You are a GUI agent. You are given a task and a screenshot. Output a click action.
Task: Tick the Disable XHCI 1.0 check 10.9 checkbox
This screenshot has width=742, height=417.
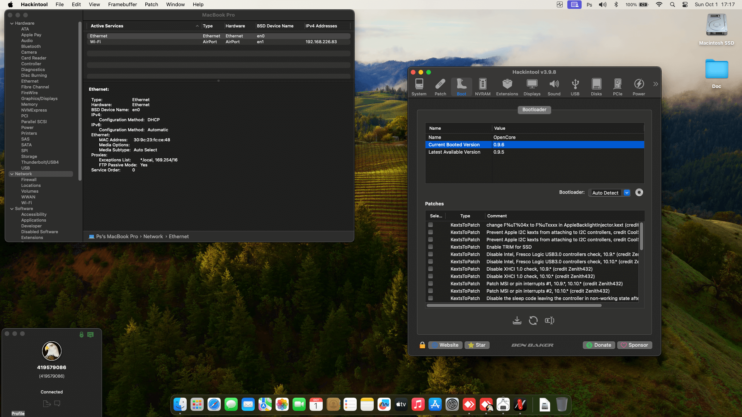click(x=431, y=269)
